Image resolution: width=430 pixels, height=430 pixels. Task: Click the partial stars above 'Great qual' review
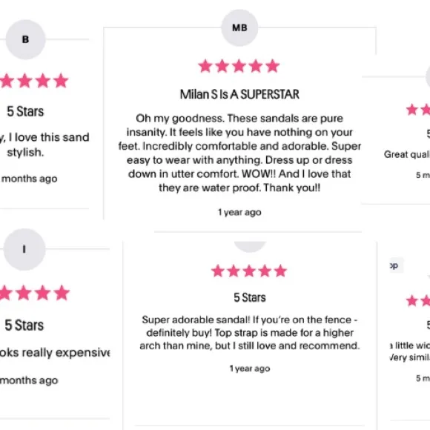418,110
